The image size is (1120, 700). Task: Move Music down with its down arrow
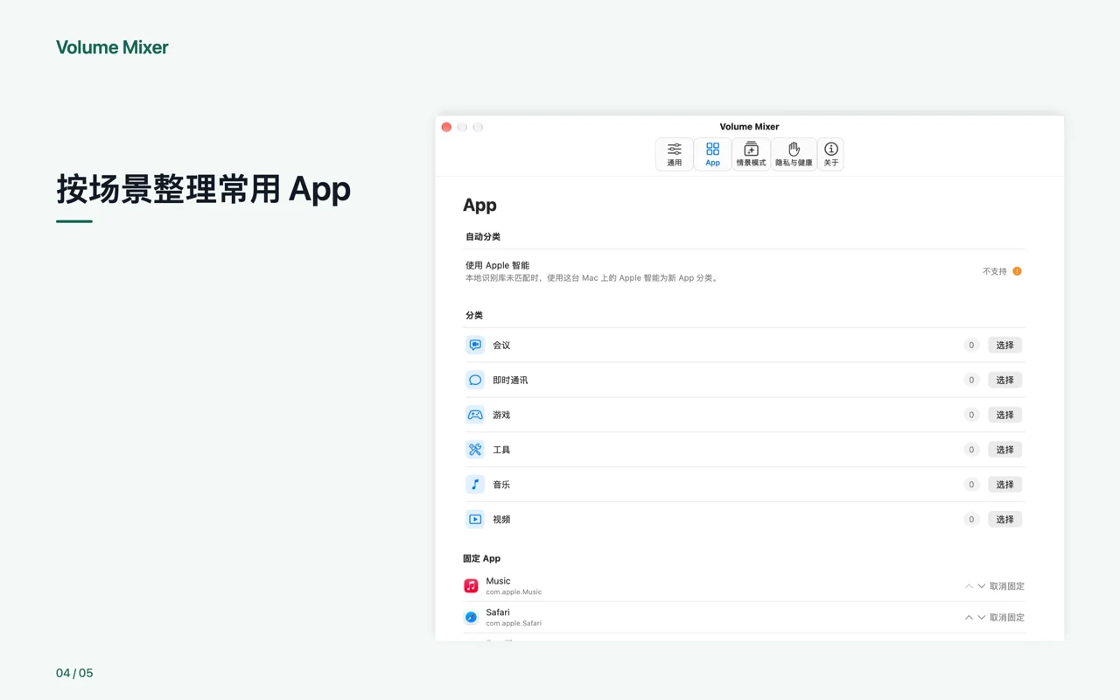point(981,586)
